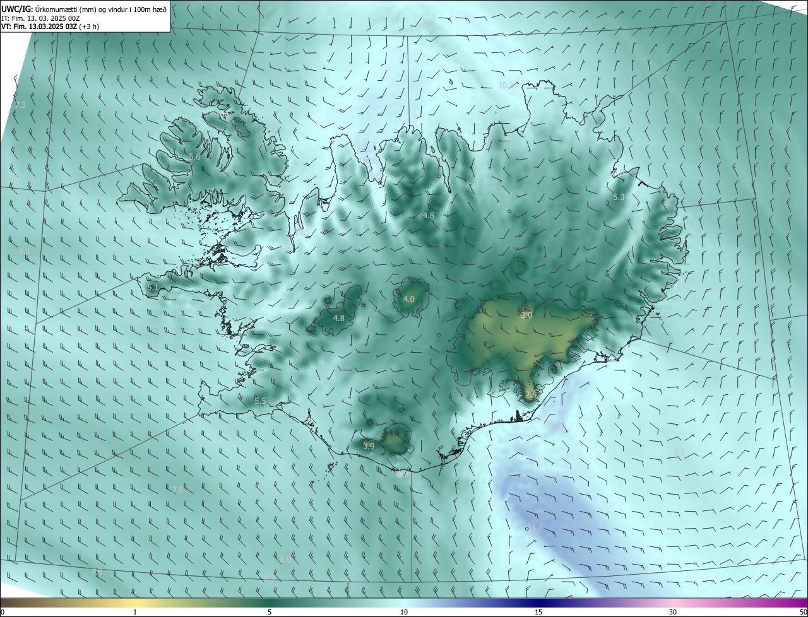Screen dimensions: 808x617
Task: Click the '0' tick on the colour scale
Action: coord(2,612)
